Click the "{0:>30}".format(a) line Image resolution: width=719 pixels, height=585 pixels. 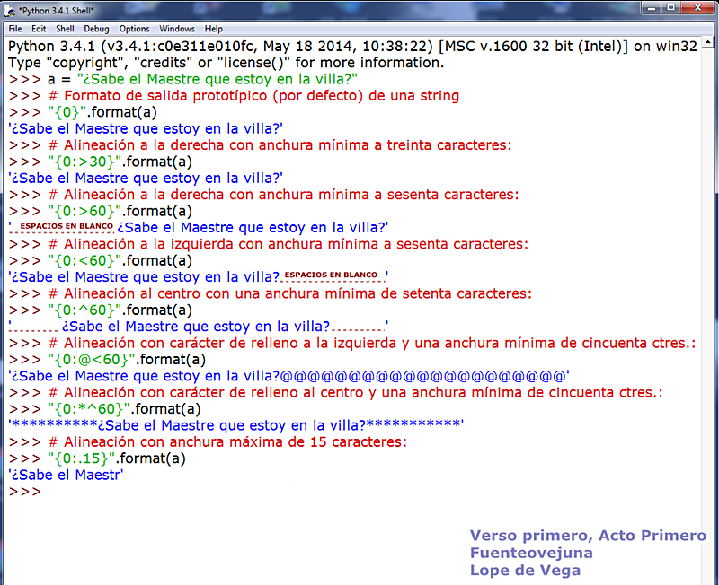click(99, 162)
